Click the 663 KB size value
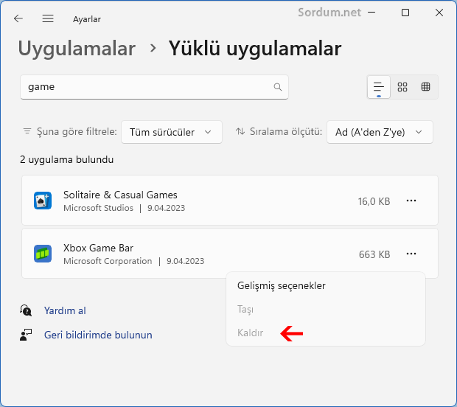The image size is (457, 407). [374, 254]
